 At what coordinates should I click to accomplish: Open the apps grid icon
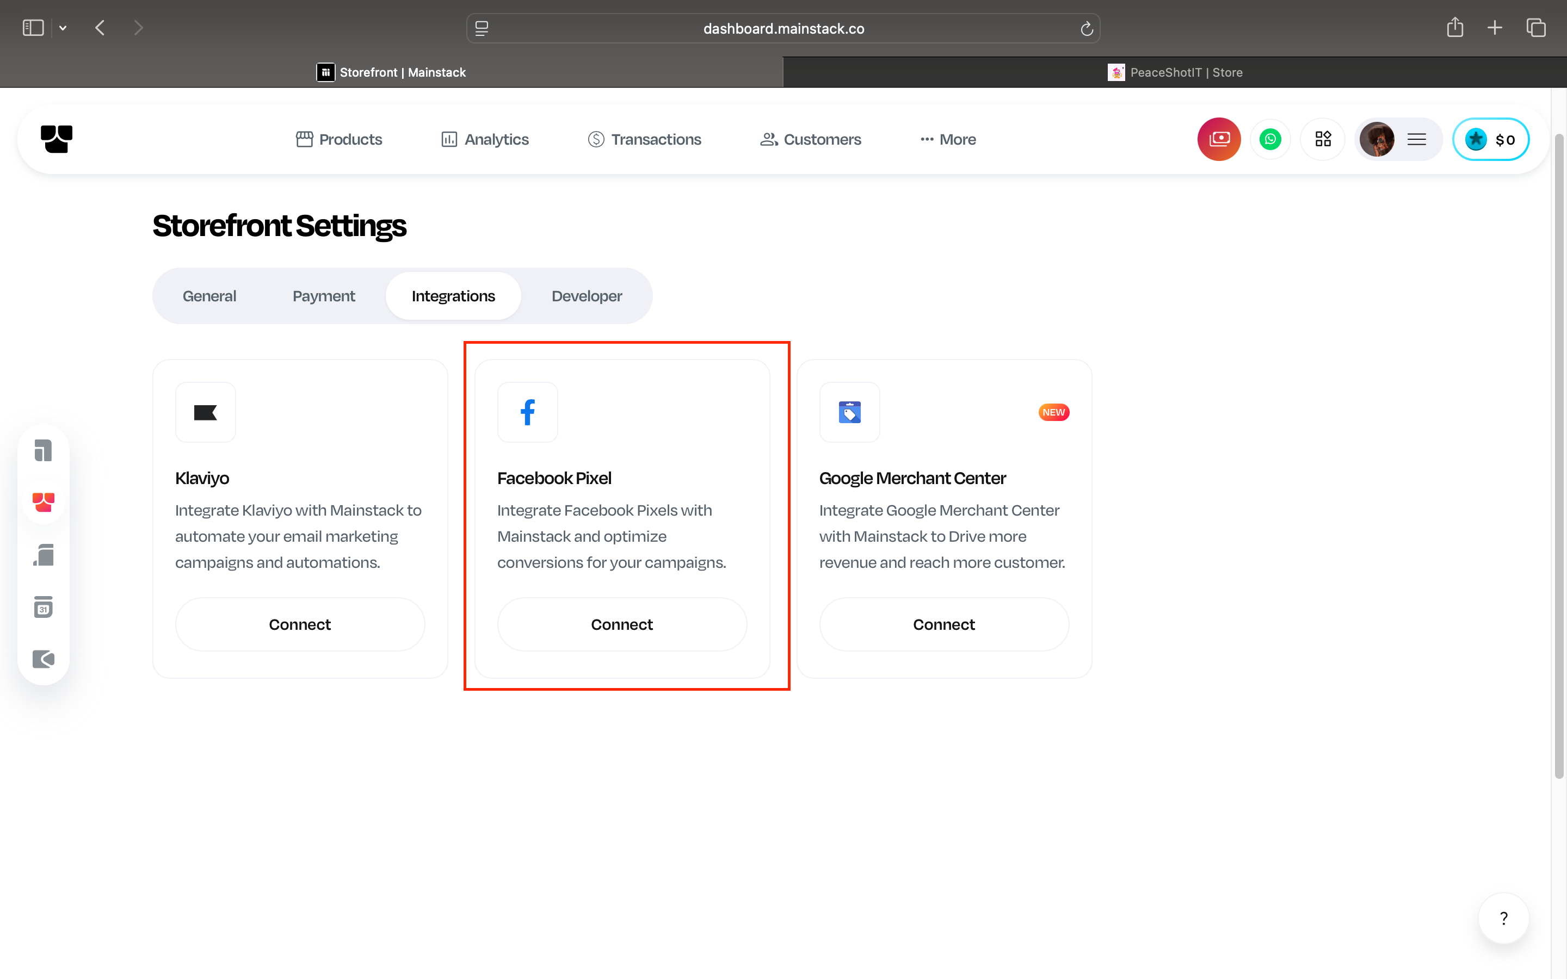coord(1323,139)
